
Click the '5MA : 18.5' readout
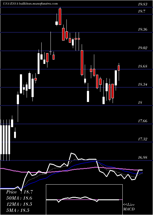tap(18, 210)
